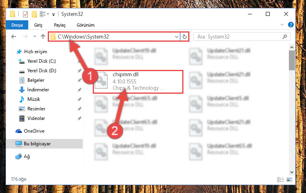306x193 pixels.
Task: Open the recent locations dropdown arrow
Action: pos(35,37)
